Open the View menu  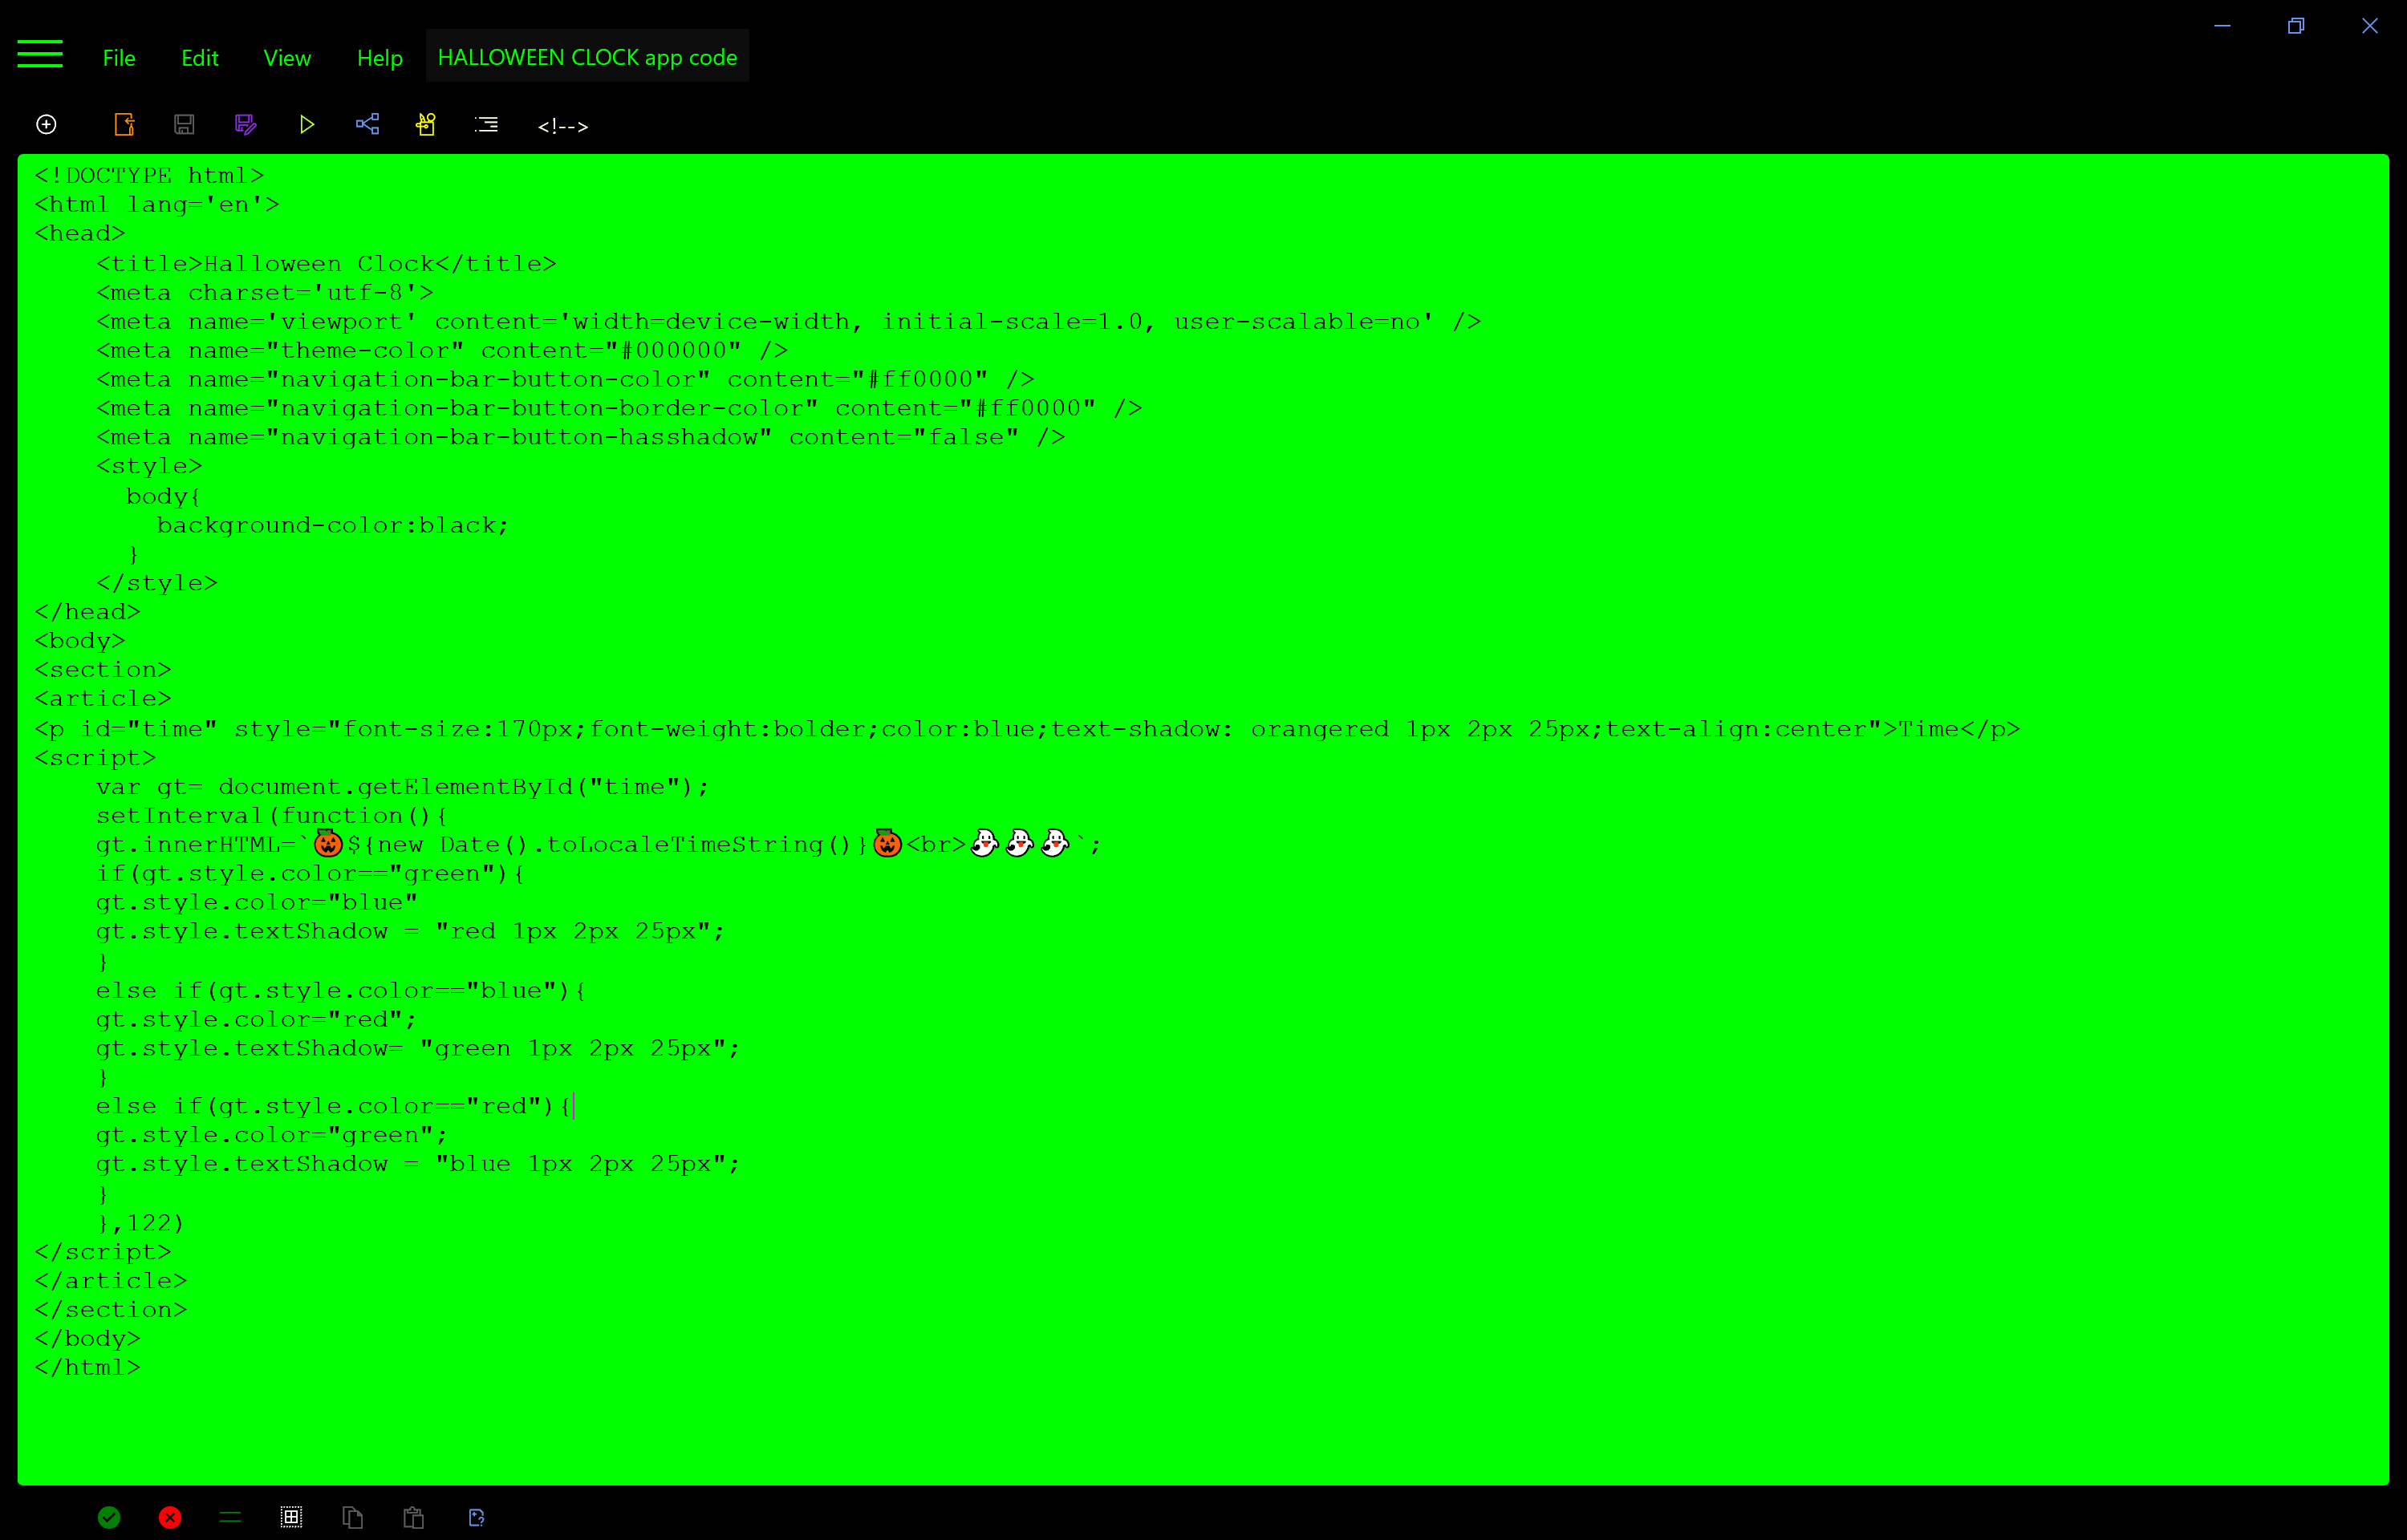(287, 58)
